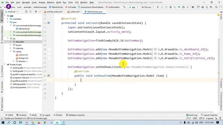This screenshot has width=223, height=125.
Task: Click the override gutter icon at line 14
Action: (49, 23)
